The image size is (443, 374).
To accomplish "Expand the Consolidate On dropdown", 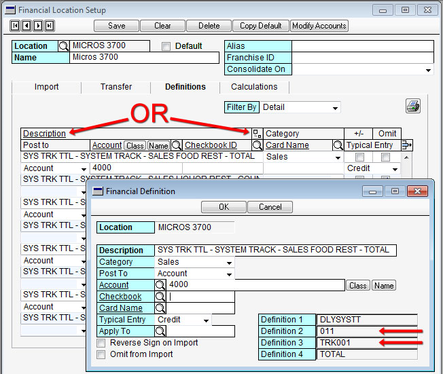I will coord(428,70).
